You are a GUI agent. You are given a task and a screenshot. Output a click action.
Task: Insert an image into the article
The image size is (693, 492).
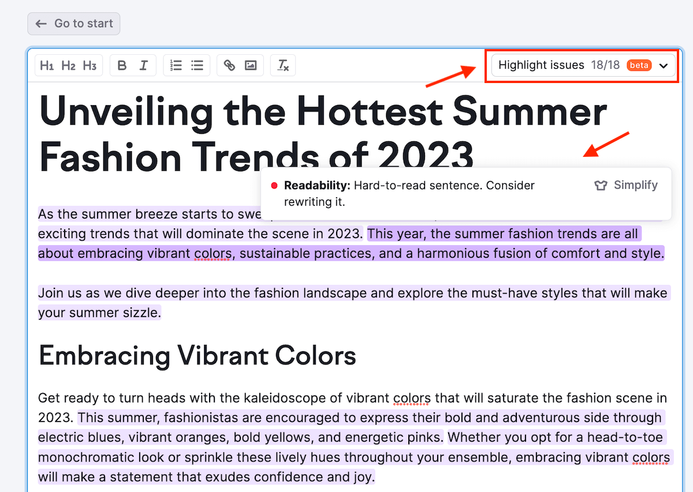(251, 66)
